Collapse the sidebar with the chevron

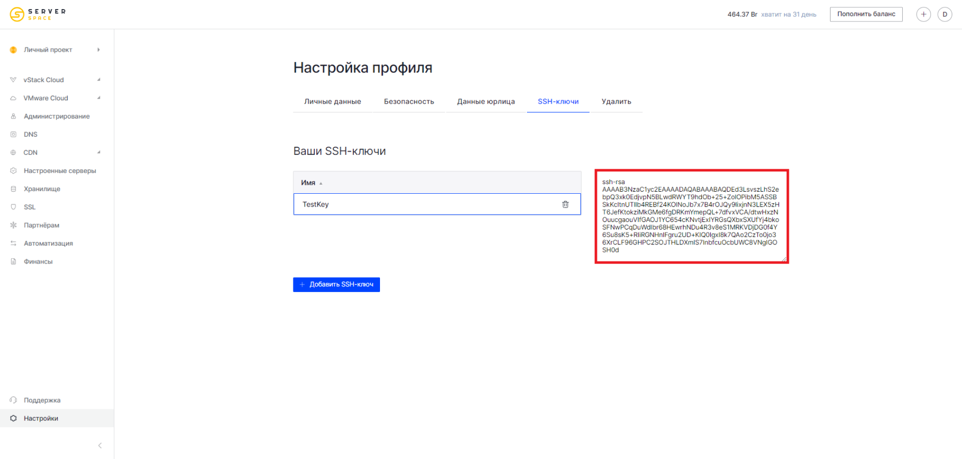pyautogui.click(x=100, y=446)
